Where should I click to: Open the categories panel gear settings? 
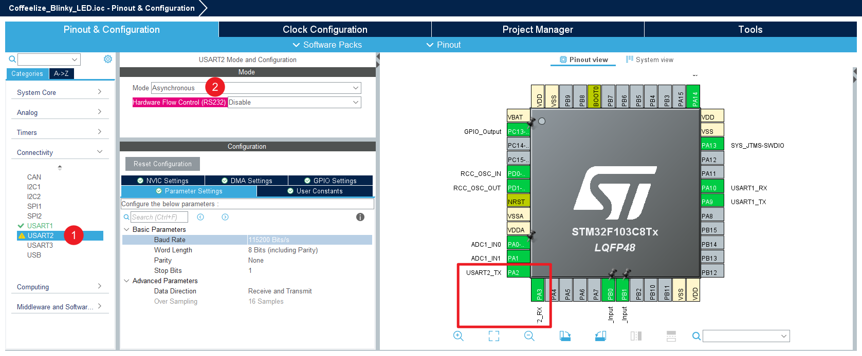pos(108,59)
